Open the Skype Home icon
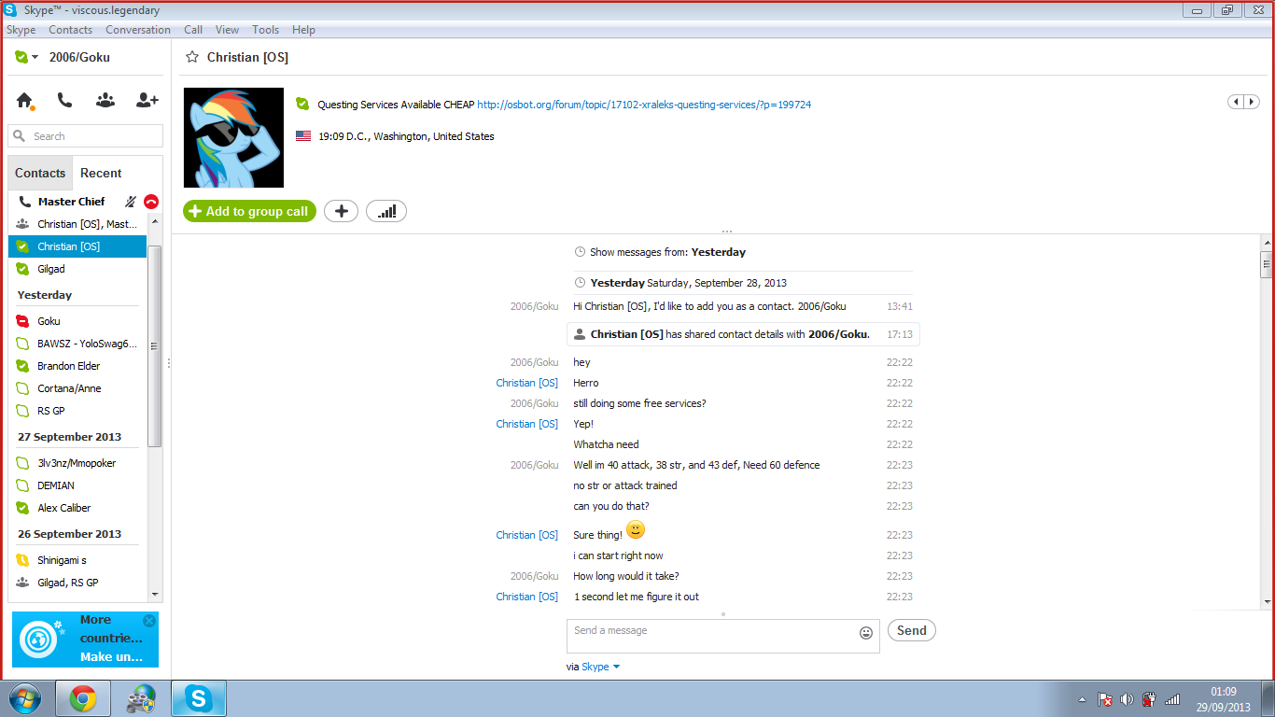 click(25, 101)
